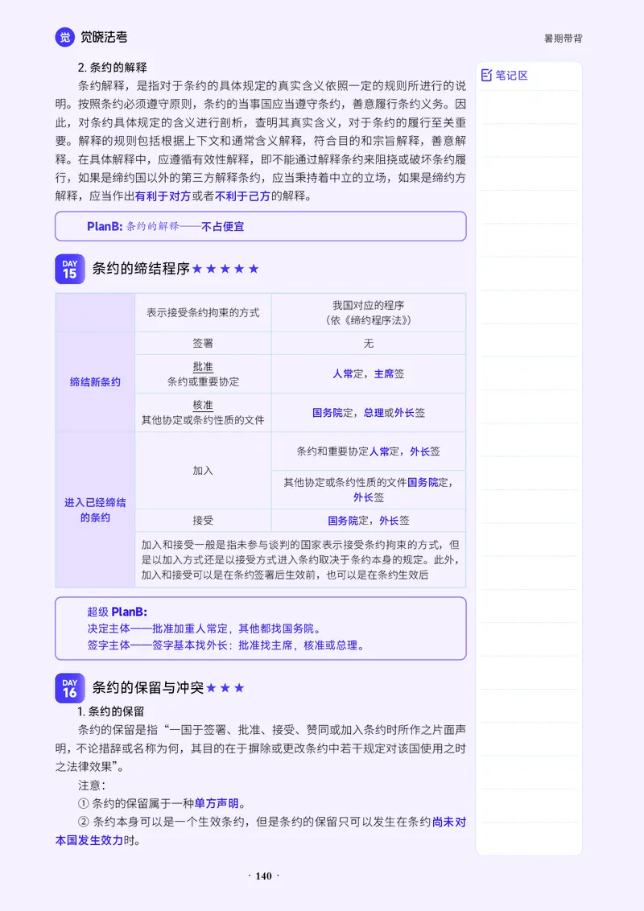644x911 pixels.
Task: Click the table header 表示接受条约拘束的方式
Action: pos(203,312)
